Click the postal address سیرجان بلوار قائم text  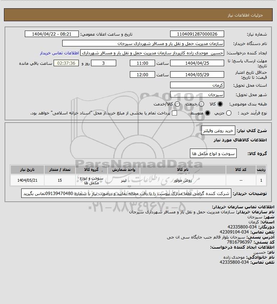click(x=206, y=237)
